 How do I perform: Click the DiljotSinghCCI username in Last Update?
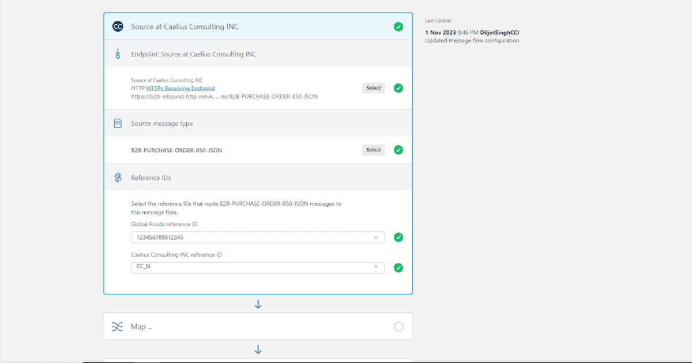click(x=499, y=33)
